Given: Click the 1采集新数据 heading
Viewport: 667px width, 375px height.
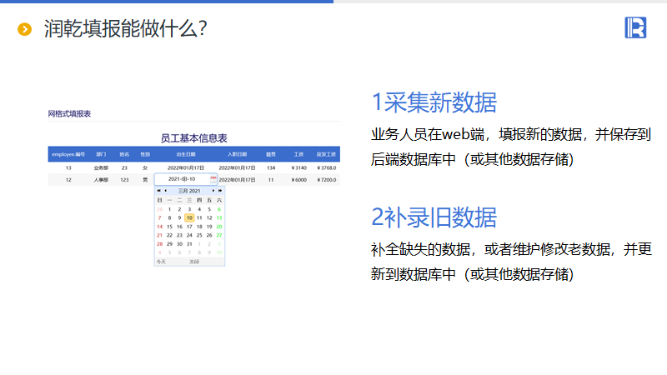Looking at the screenshot, I should coord(434,102).
